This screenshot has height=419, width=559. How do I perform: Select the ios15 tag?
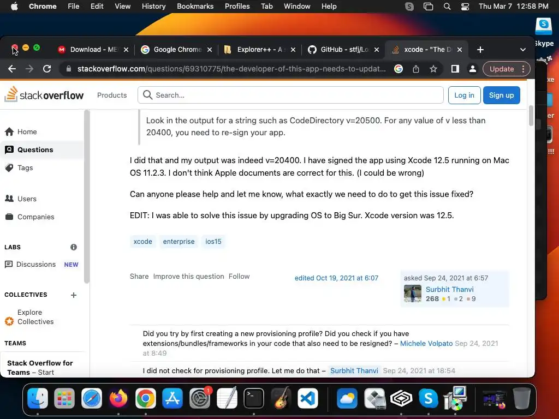(213, 241)
